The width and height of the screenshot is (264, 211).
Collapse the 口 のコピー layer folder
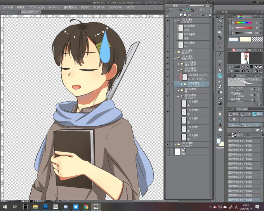click(x=178, y=97)
